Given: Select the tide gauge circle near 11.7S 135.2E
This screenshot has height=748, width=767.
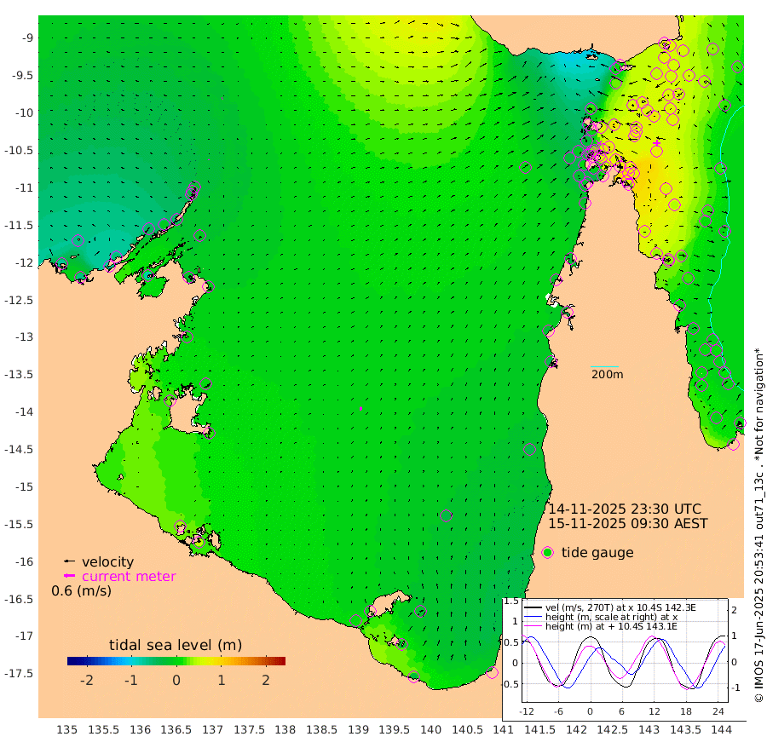Looking at the screenshot, I should click(78, 240).
